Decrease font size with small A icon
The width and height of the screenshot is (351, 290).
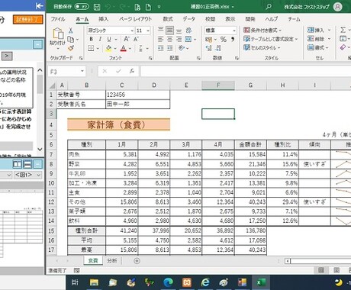pos(136,39)
